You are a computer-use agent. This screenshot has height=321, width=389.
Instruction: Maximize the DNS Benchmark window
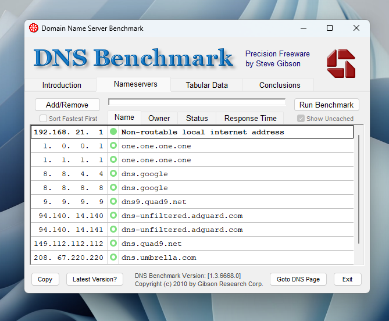tap(330, 28)
